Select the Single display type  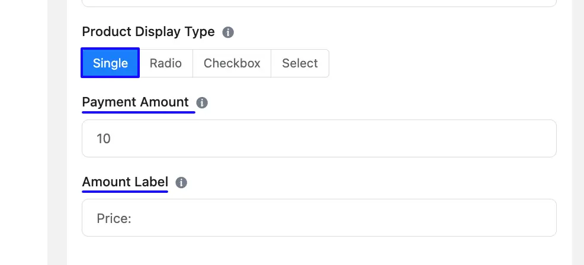tap(110, 63)
